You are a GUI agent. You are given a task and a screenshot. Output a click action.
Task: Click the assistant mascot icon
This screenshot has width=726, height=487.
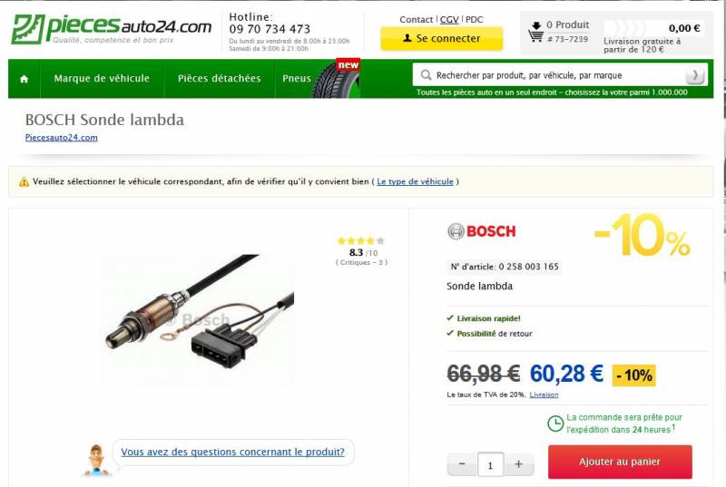coord(96,460)
